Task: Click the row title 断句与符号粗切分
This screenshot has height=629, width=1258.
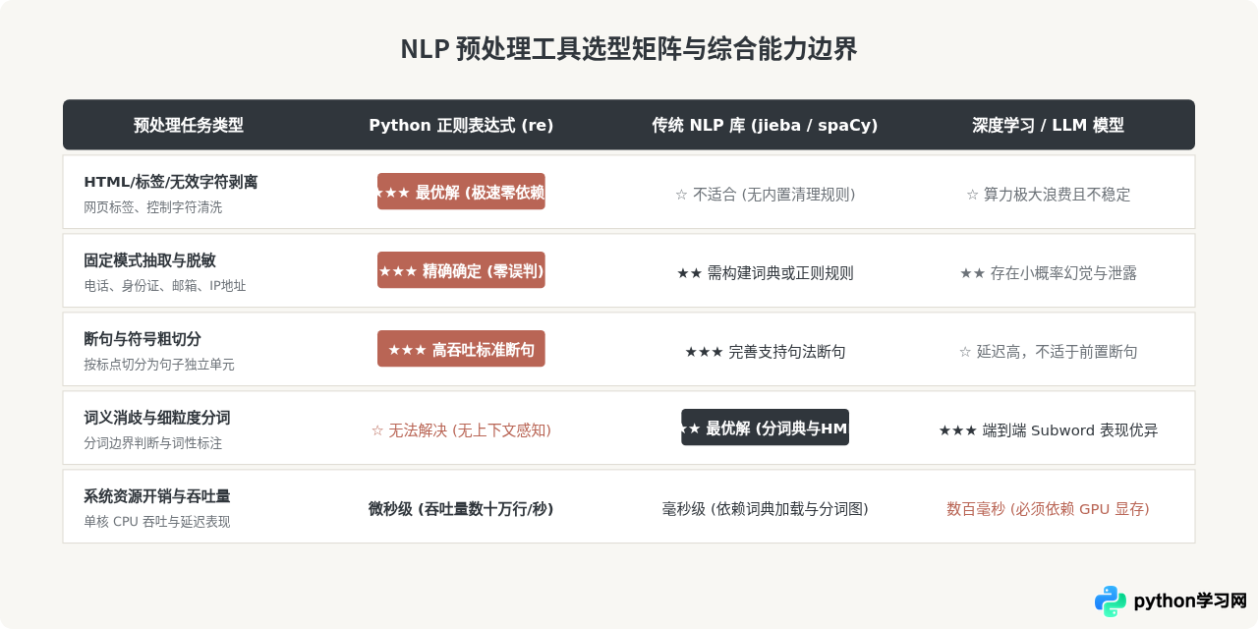Action: click(143, 339)
